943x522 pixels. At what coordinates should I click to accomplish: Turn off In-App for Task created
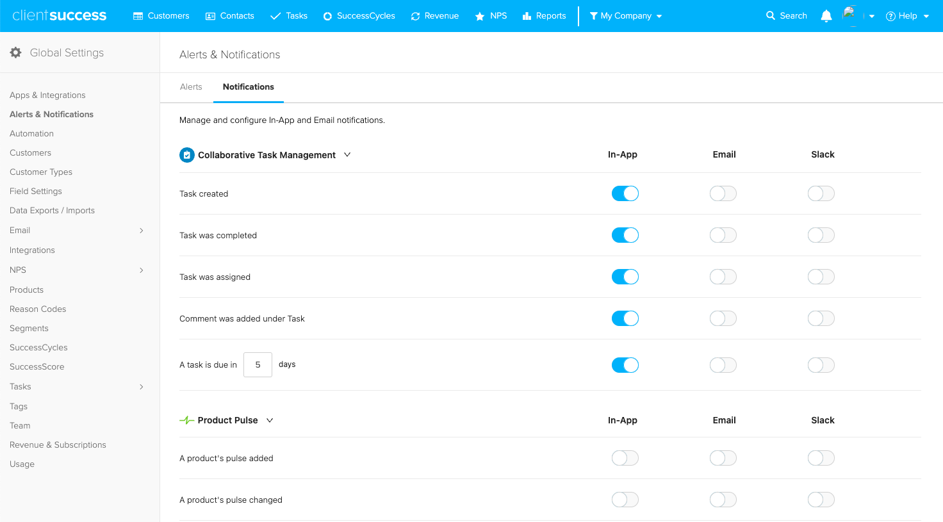625,193
